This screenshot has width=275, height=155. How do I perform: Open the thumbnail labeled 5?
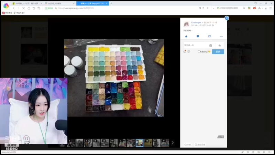click(122, 143)
